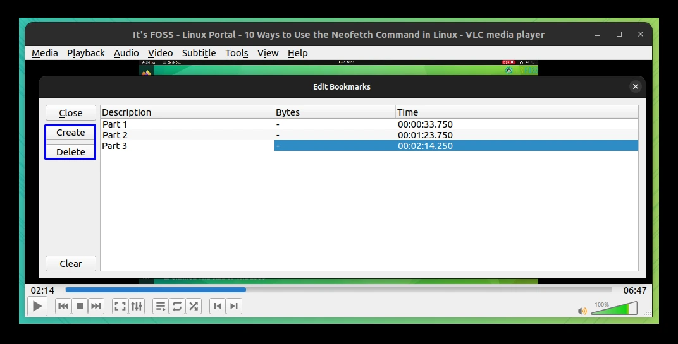Open the Audio menu

point(126,53)
